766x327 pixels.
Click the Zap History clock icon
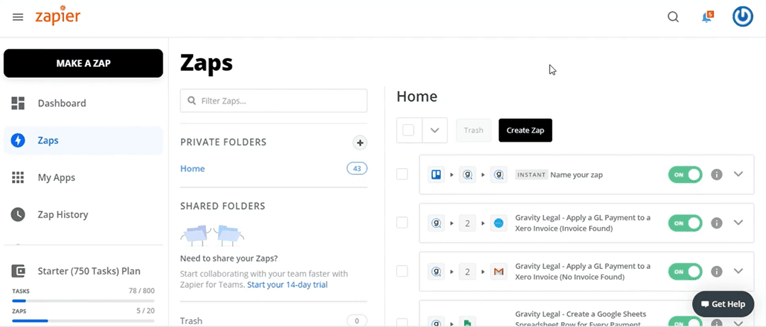18,215
